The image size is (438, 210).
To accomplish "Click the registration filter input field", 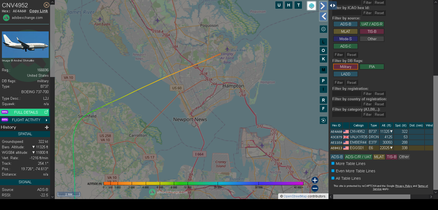I will 347,94.
